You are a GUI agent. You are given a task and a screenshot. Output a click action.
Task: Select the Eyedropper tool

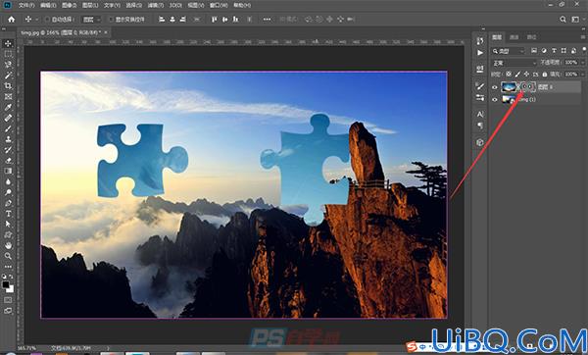pyautogui.click(x=8, y=107)
